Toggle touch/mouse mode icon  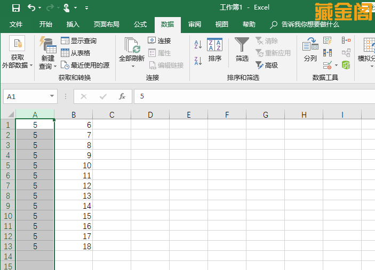click(x=67, y=8)
